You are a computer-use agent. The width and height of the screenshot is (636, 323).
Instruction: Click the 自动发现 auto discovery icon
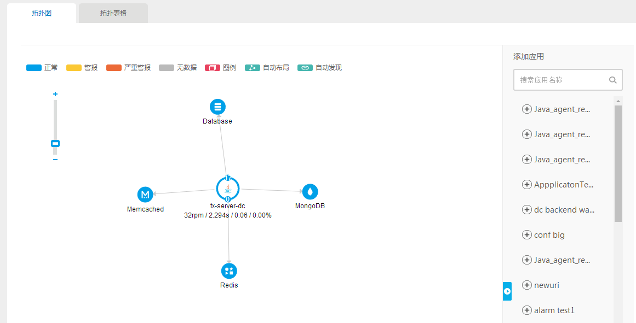(x=305, y=68)
